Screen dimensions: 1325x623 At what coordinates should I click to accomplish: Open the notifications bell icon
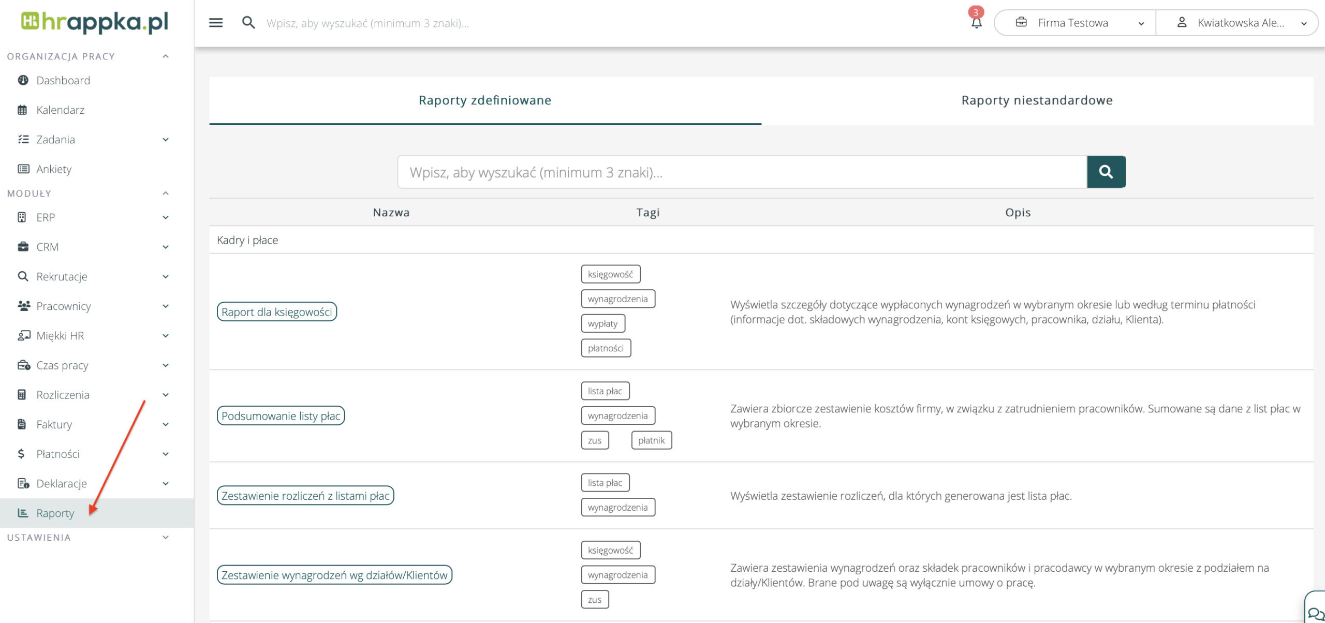(976, 23)
